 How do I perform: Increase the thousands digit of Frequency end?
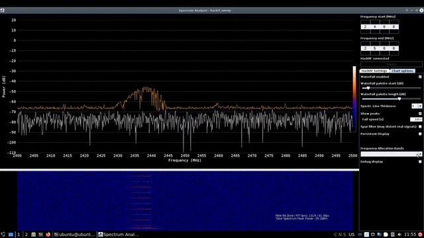point(365,44)
